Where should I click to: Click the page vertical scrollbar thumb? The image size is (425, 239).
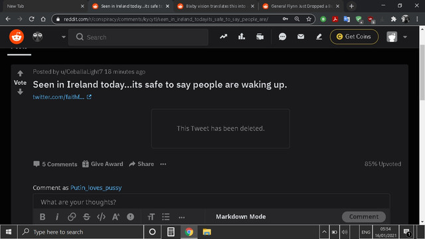pyautogui.click(x=422, y=72)
